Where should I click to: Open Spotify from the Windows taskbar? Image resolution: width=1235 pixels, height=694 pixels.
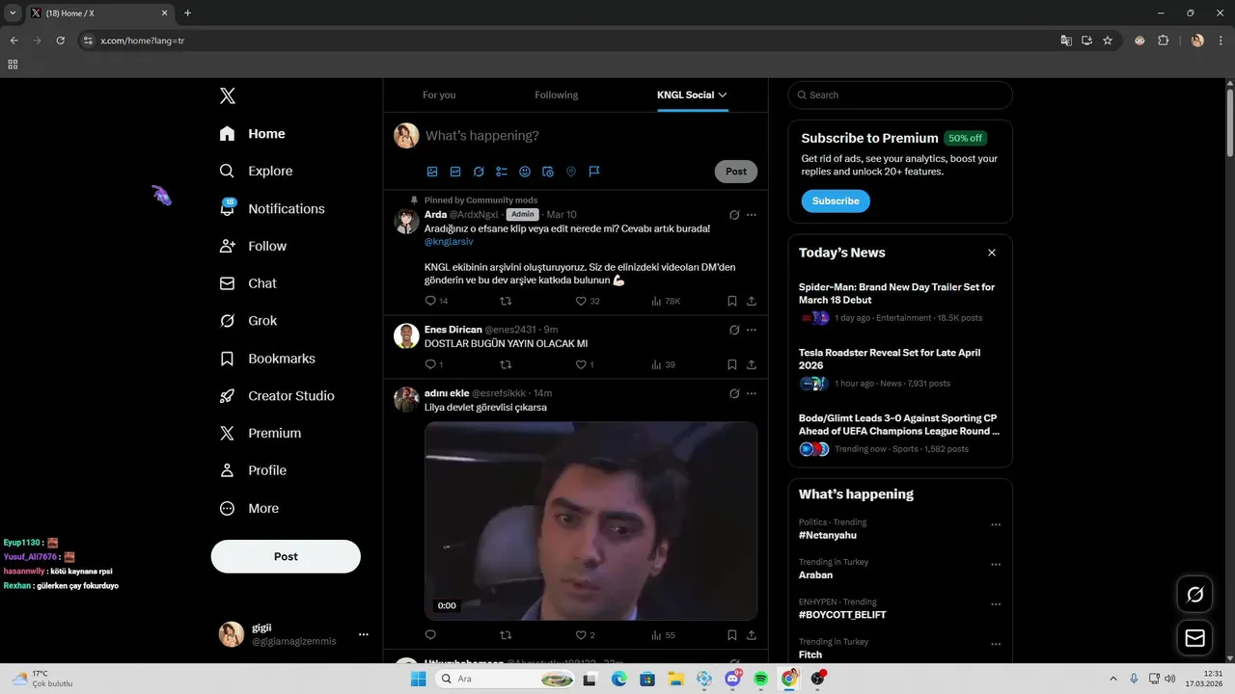tap(760, 679)
